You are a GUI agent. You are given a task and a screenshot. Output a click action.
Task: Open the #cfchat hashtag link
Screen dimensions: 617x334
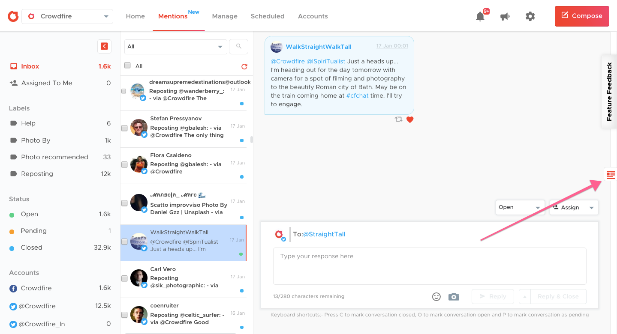(x=357, y=95)
